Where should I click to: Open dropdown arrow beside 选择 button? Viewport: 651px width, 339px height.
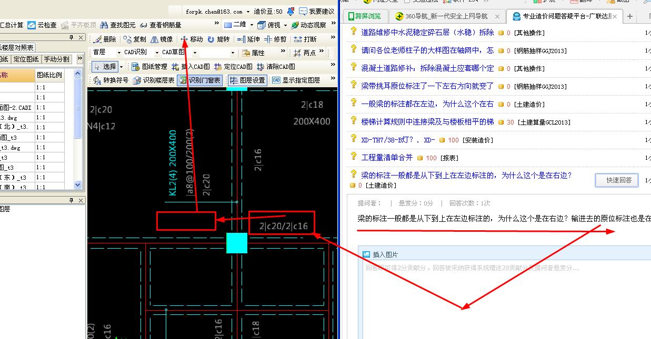[x=121, y=67]
